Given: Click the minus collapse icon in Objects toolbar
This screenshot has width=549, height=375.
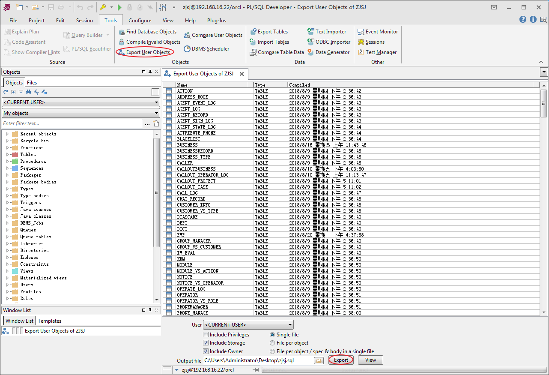Looking at the screenshot, I should 21,92.
